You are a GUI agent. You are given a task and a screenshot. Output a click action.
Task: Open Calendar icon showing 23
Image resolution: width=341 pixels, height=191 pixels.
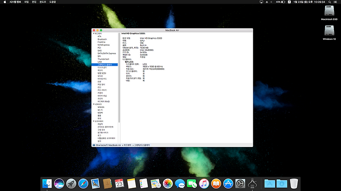(x=119, y=183)
